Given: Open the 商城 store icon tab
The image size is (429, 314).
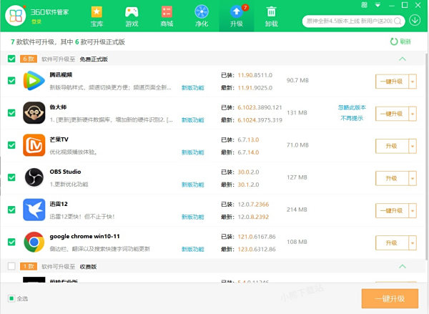Looking at the screenshot, I should (x=167, y=12).
